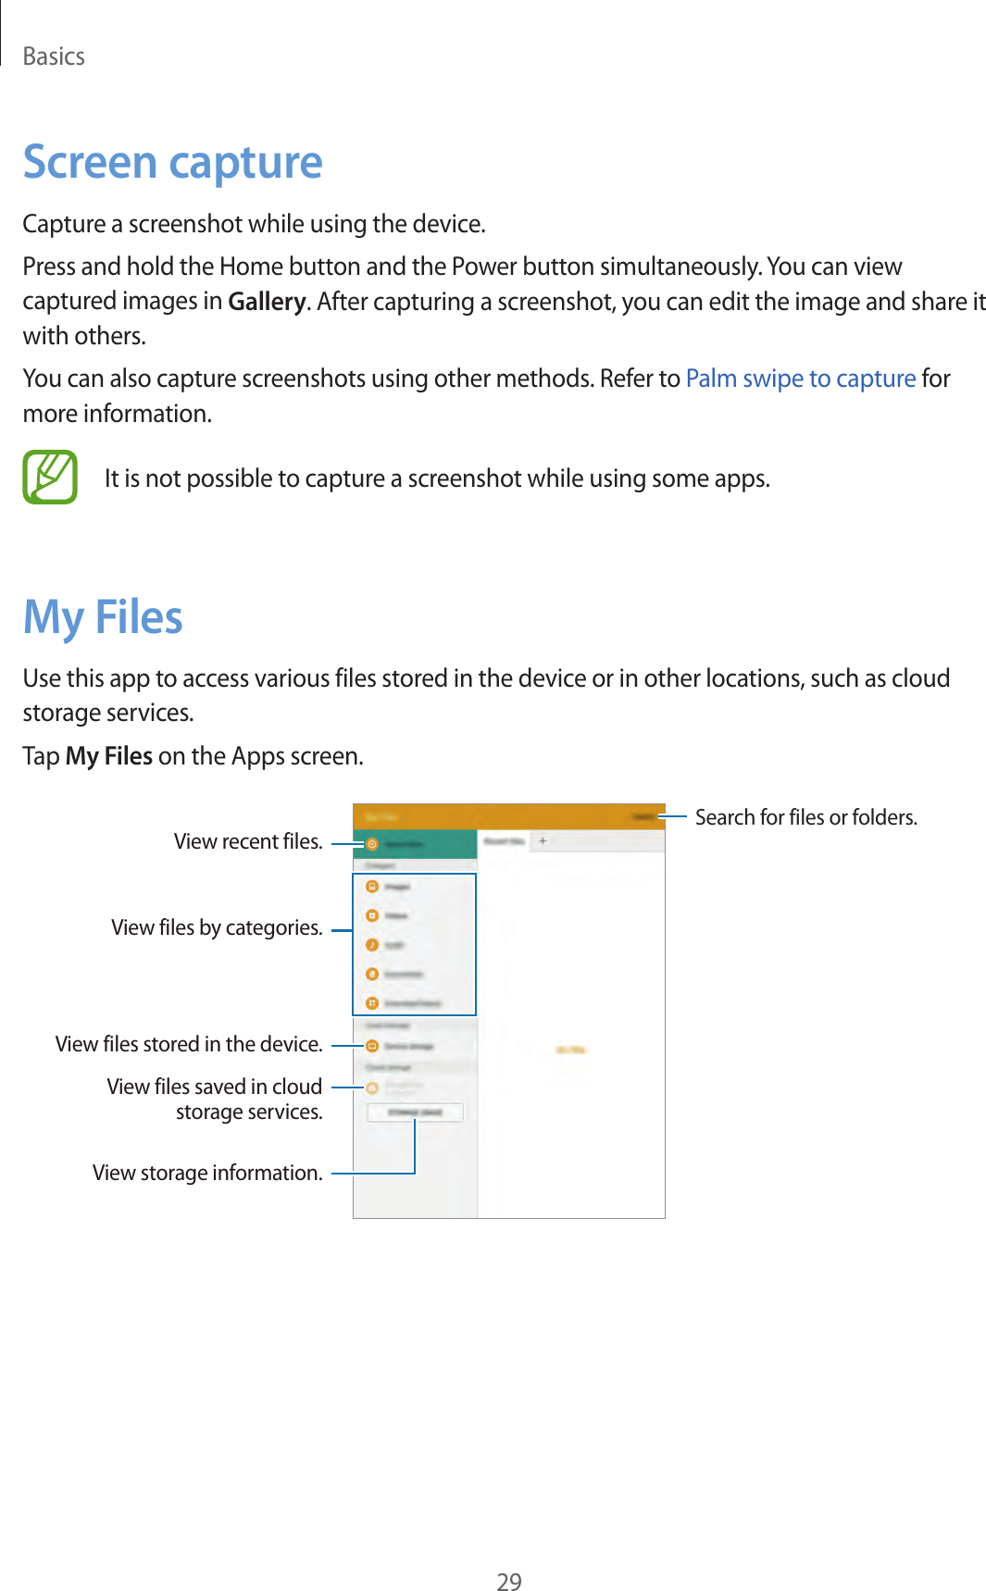The image size is (986, 1591).
Task: Tap the Device storage icon
Action: 371,1046
